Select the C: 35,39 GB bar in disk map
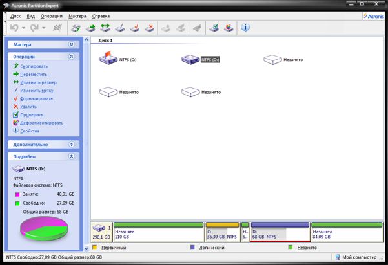The height and width of the screenshot is (265, 388). click(221, 233)
